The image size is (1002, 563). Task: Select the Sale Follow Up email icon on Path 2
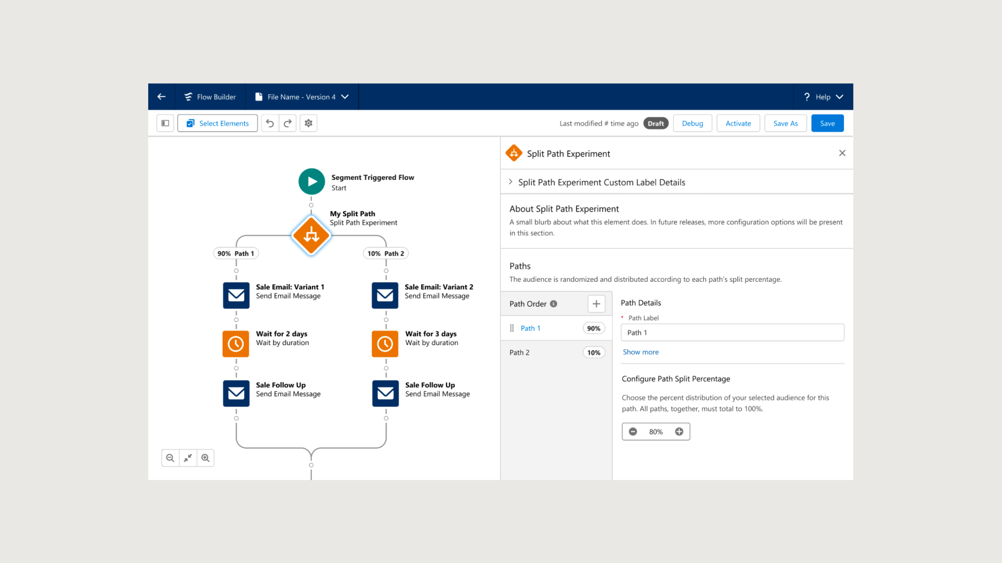pos(385,393)
